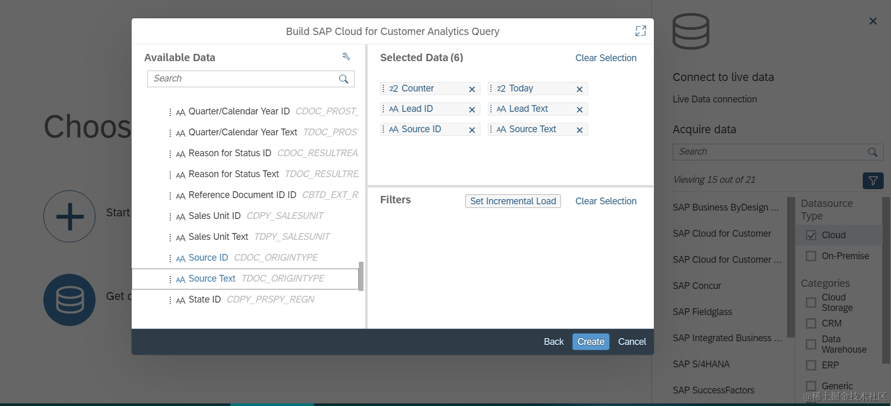Select State ID in Available Data
This screenshot has height=406, width=891.
pos(204,299)
